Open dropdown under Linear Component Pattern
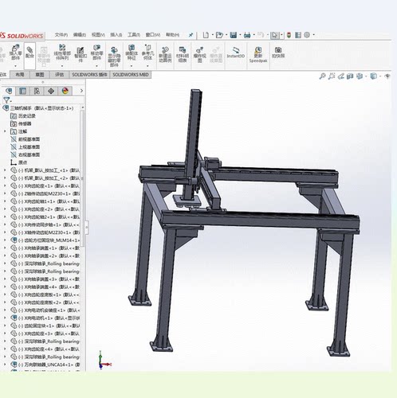 62,66
